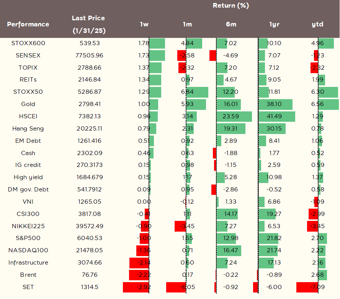Select the EM Debt row label
This screenshot has height=299, width=340.
pos(28,141)
